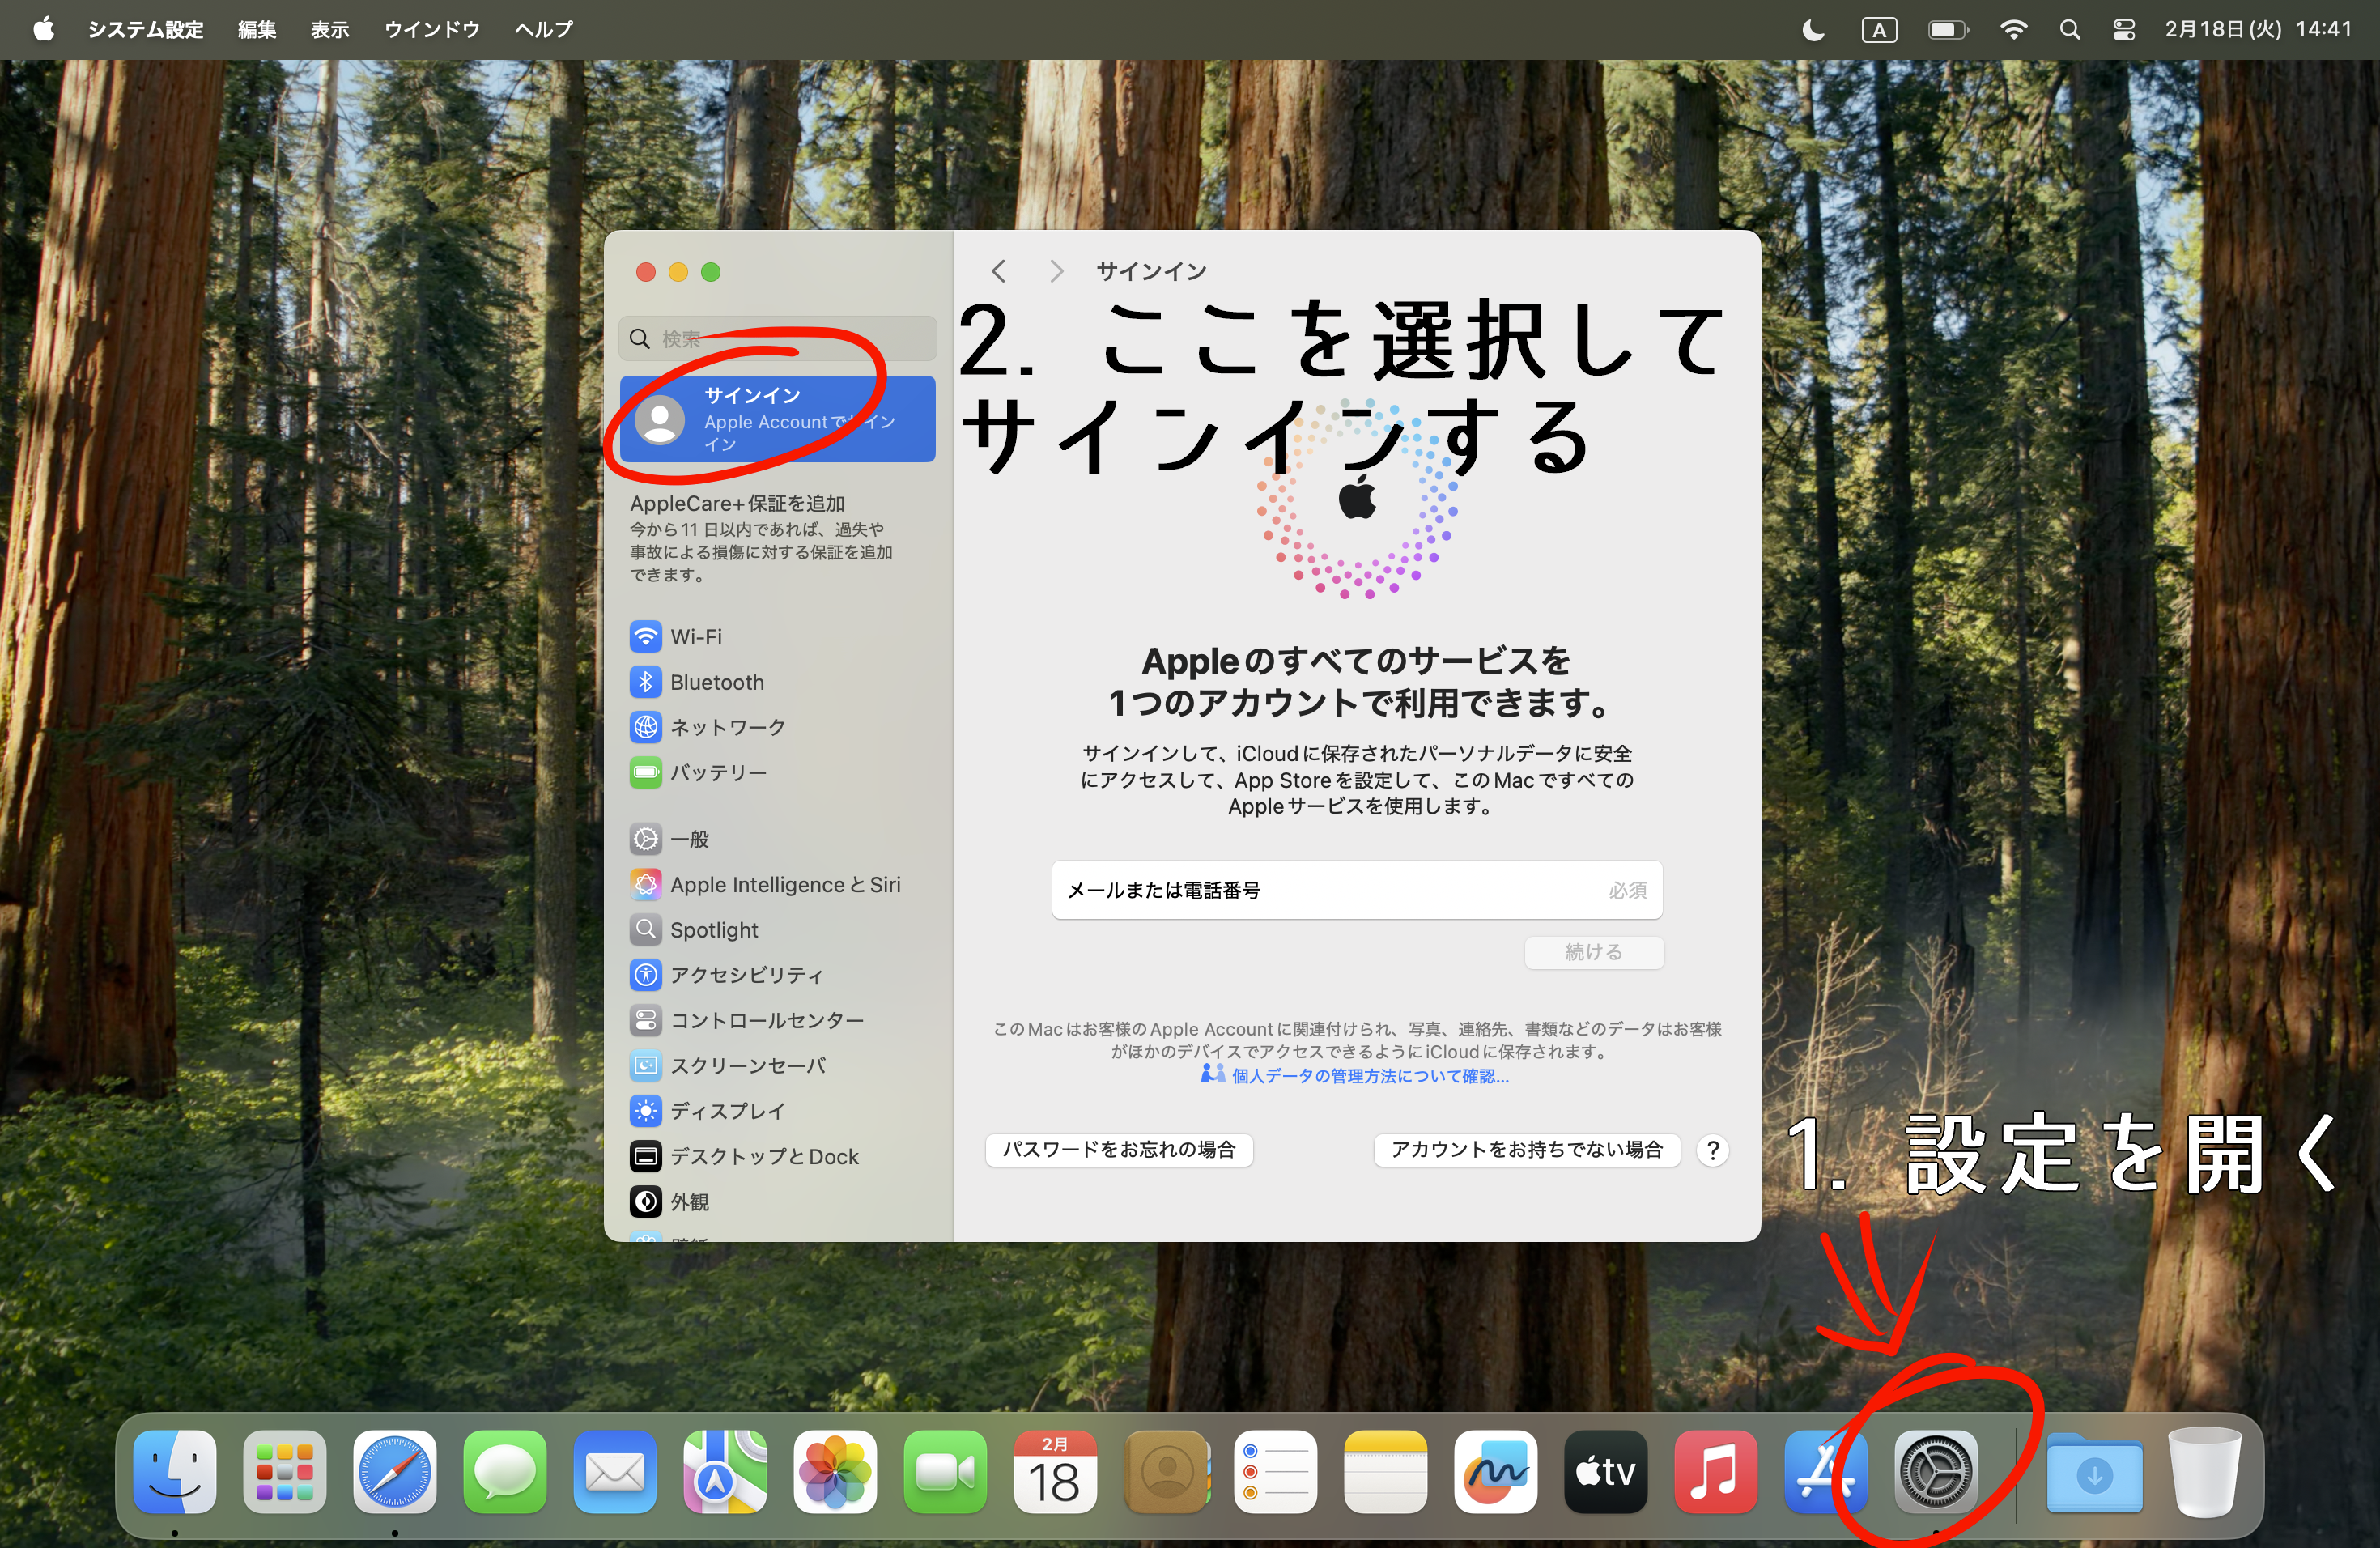Click AppleCare+ 保証を追加 item
Image resolution: width=2380 pixels, height=1548 pixels.
tap(761, 538)
